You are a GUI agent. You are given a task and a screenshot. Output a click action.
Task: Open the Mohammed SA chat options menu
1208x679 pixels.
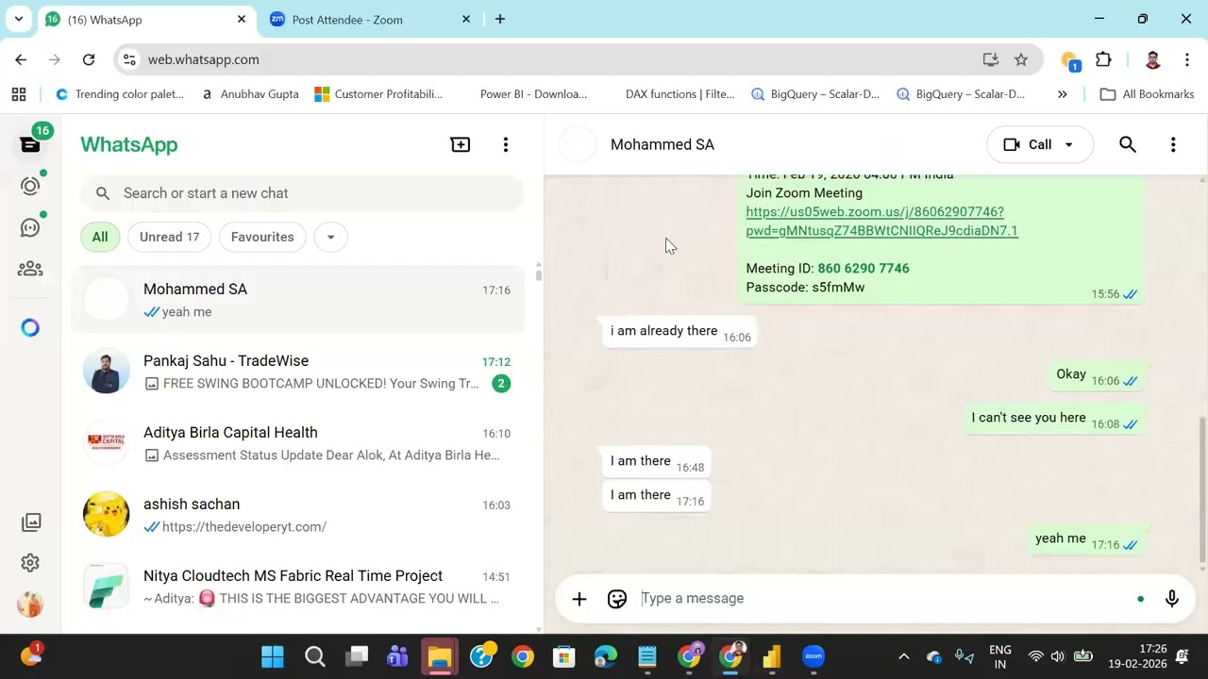click(x=1173, y=144)
